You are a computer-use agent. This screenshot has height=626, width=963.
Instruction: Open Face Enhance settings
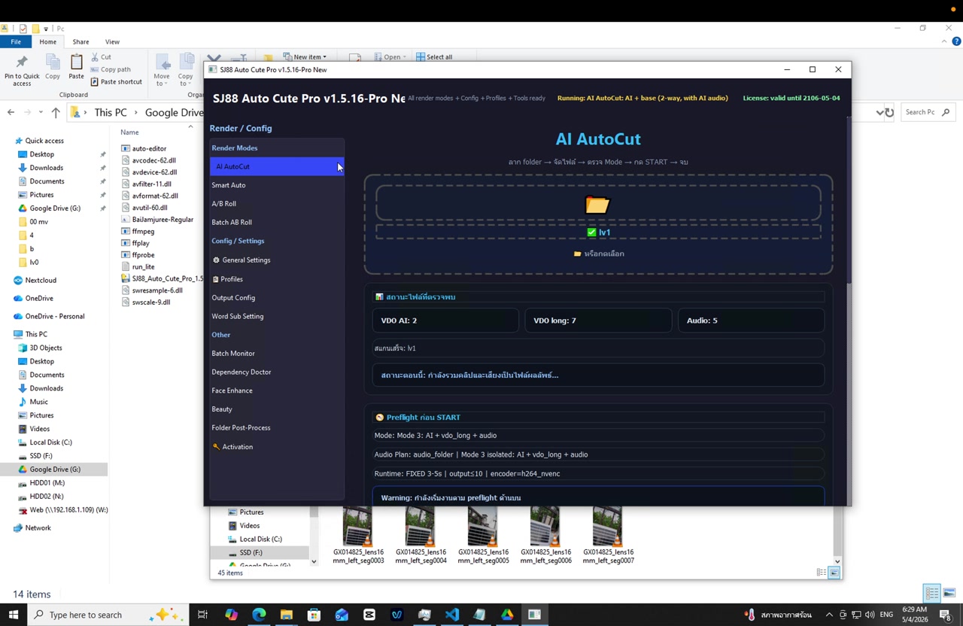pos(277,390)
